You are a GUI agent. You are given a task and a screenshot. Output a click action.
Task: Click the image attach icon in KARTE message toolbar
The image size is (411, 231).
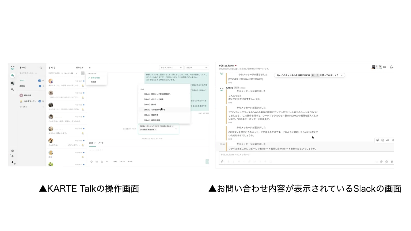tap(97, 161)
